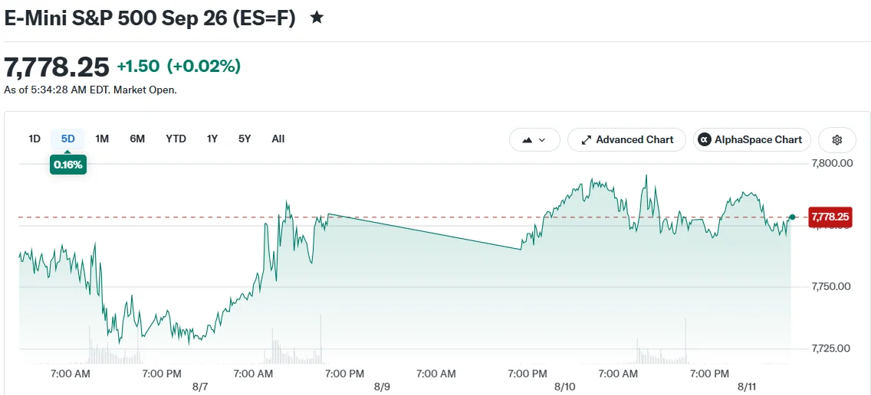Click the 7,725.00 axis label
The height and width of the screenshot is (395, 871).
[x=832, y=348]
